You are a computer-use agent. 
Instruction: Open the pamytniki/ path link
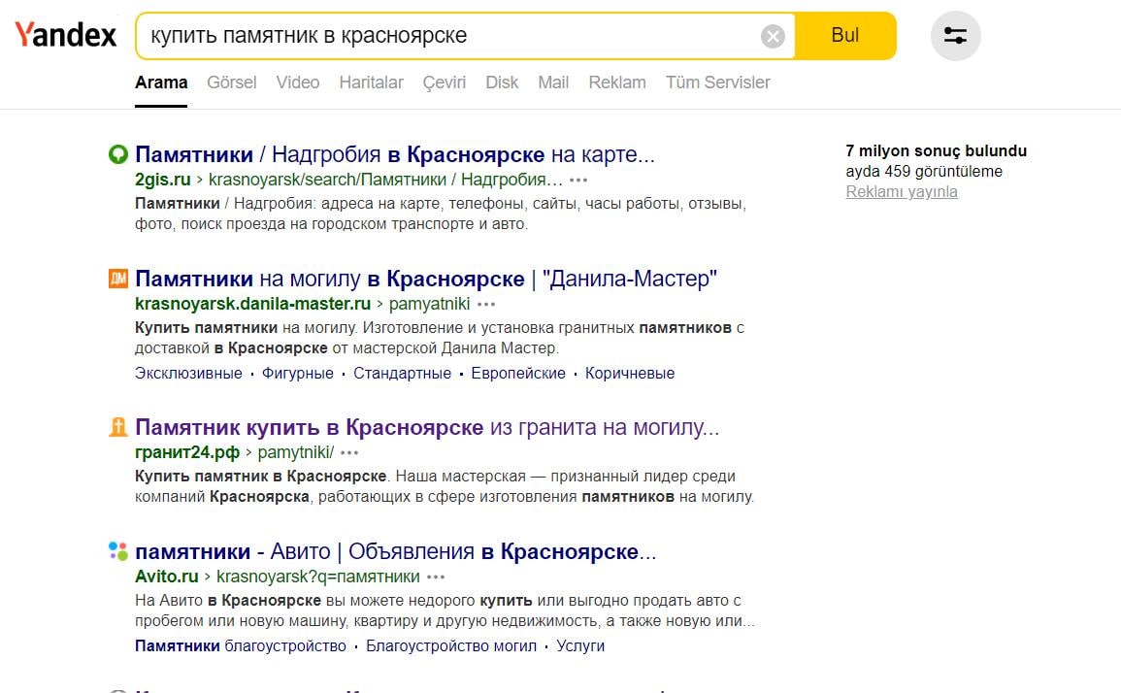click(295, 452)
